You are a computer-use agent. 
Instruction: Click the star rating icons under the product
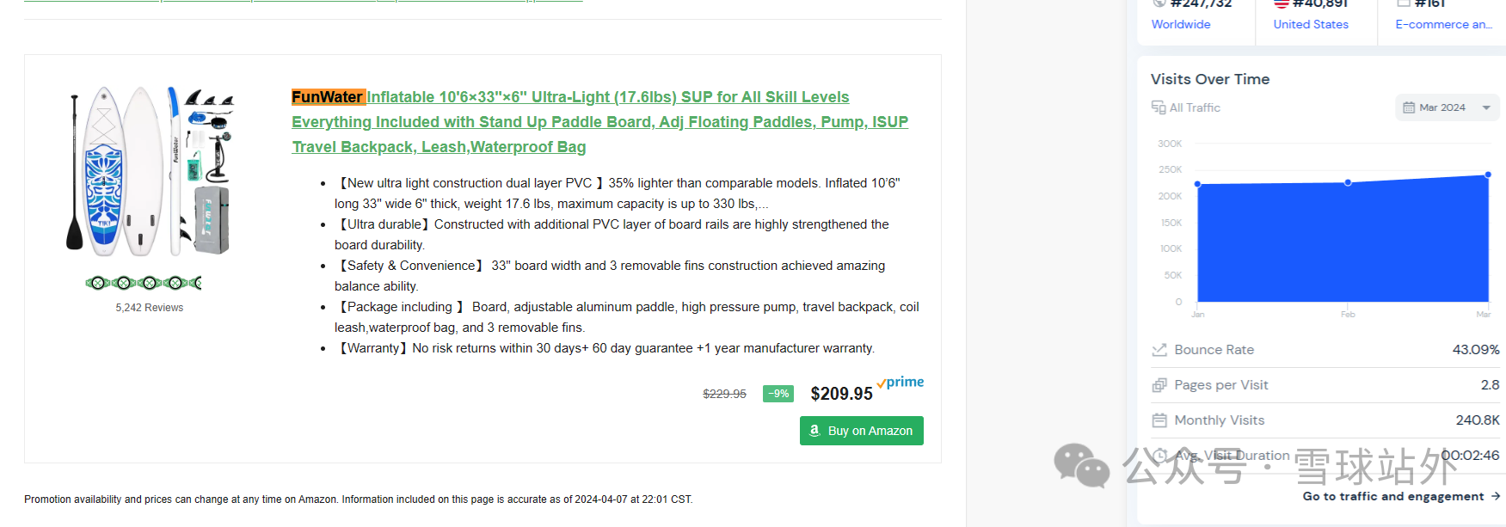click(x=144, y=283)
